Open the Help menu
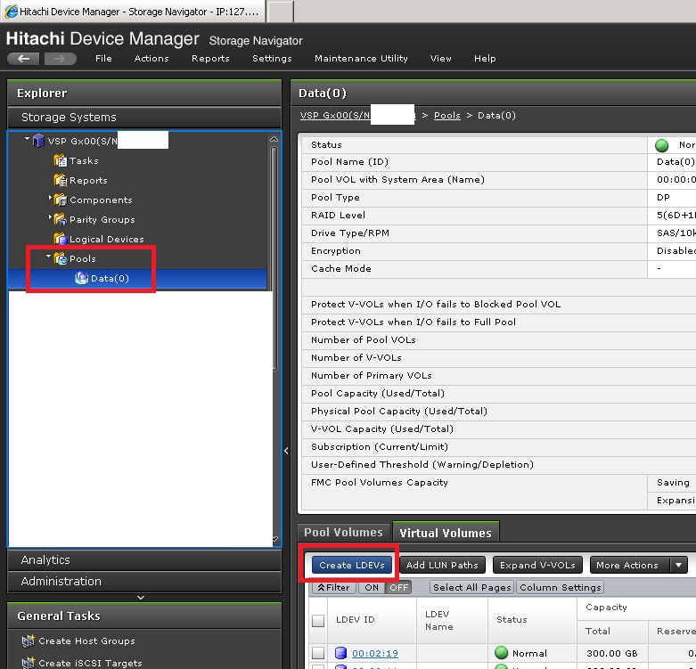Image resolution: width=696 pixels, height=669 pixels. pos(485,59)
